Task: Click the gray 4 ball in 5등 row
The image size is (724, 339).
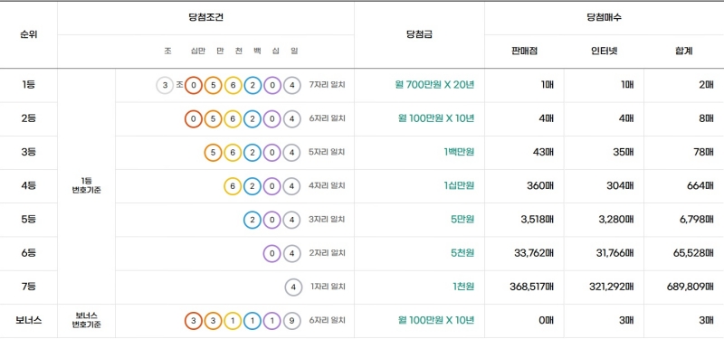Action: (291, 220)
